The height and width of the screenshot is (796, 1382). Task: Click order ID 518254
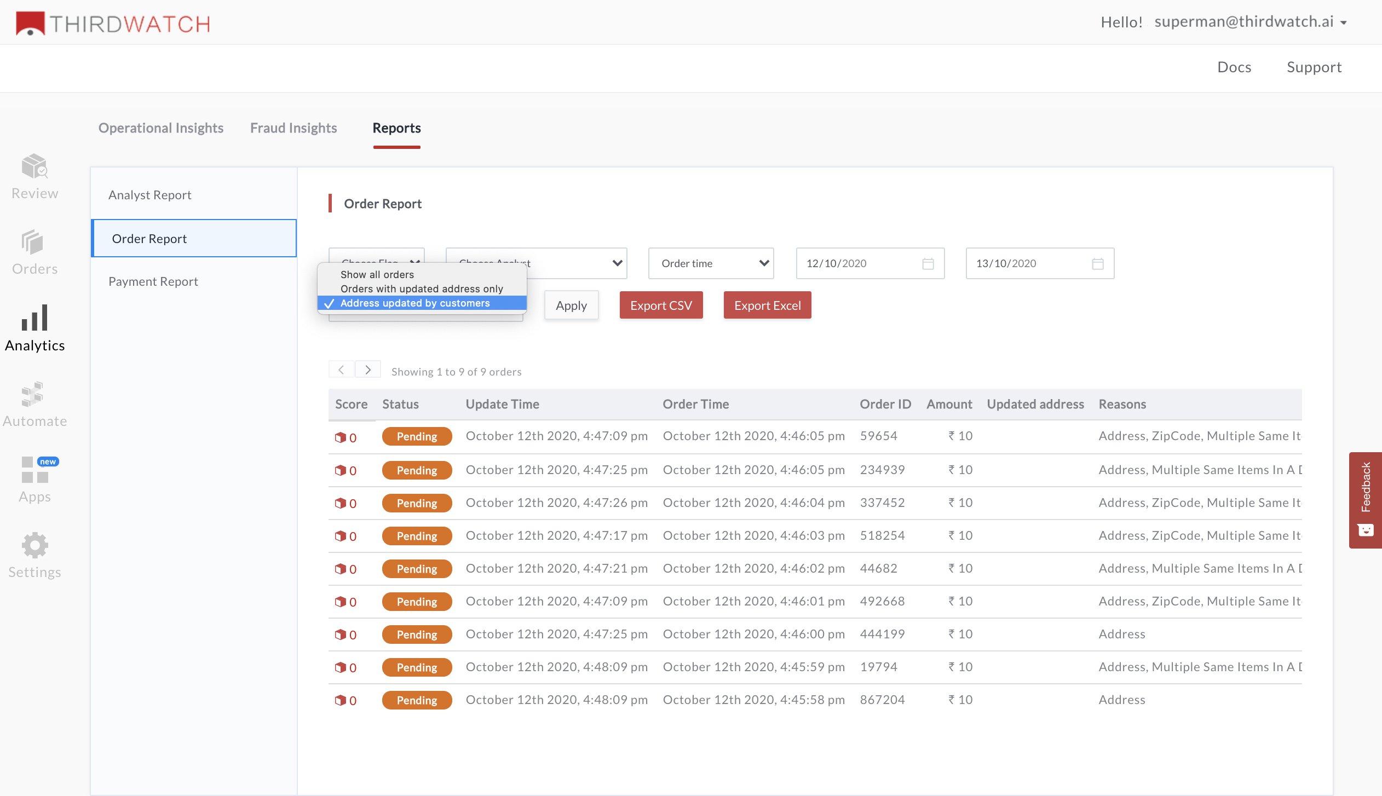pyautogui.click(x=882, y=535)
